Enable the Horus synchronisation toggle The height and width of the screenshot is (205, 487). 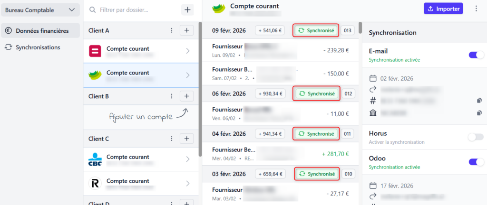click(476, 137)
